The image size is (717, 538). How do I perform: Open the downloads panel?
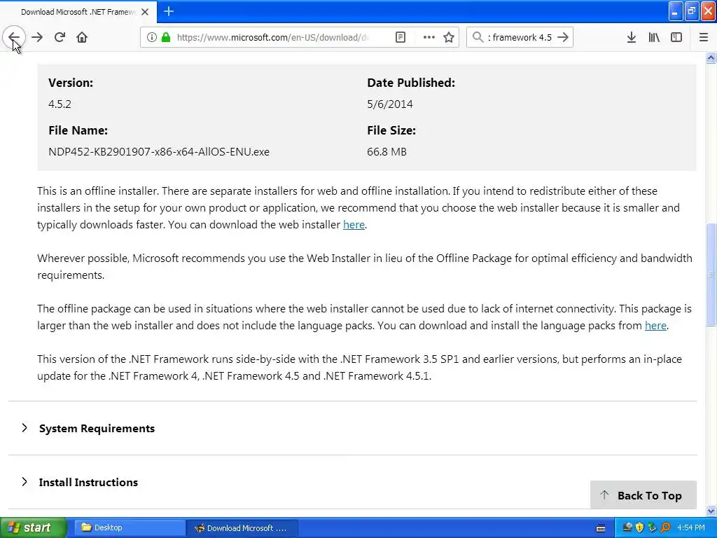(632, 38)
